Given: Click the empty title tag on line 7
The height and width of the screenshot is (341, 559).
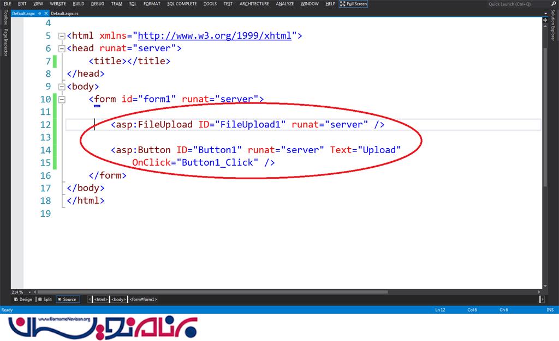Looking at the screenshot, I should tap(129, 61).
